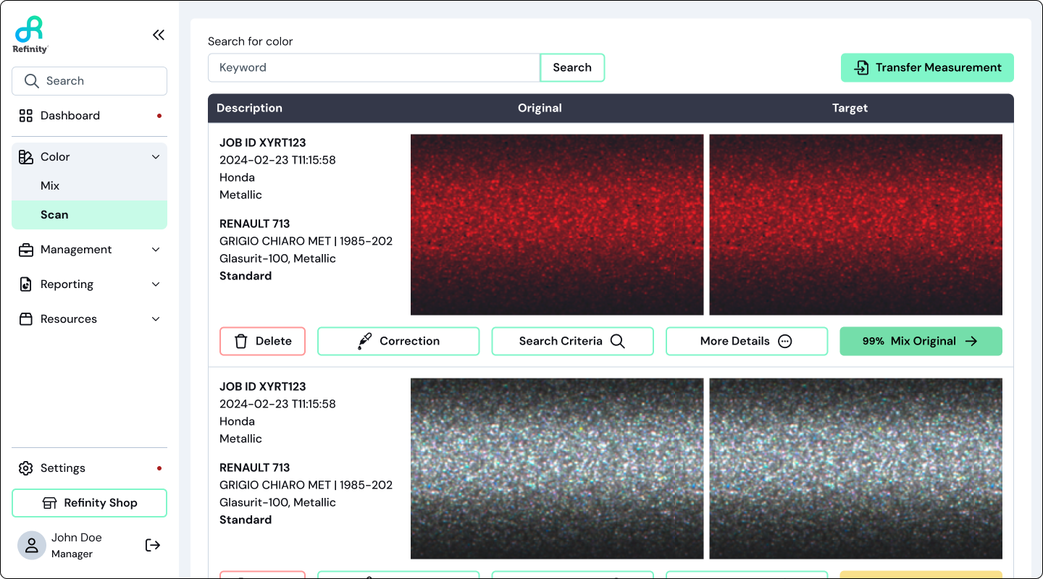
Task: Open the Refinity Shop button
Action: tap(90, 503)
